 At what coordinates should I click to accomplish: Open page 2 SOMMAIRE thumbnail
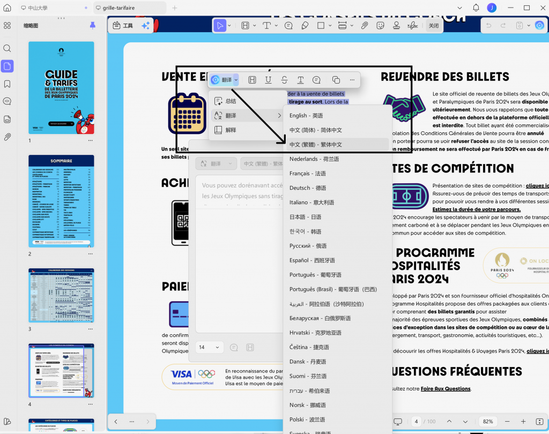pyautogui.click(x=61, y=201)
